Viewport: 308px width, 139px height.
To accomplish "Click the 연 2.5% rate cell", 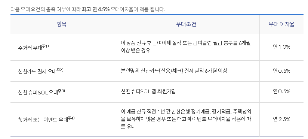I will pyautogui.click(x=281, y=119).
